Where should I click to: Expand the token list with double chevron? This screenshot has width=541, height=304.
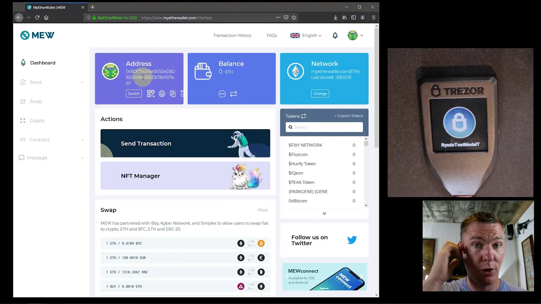324,213
